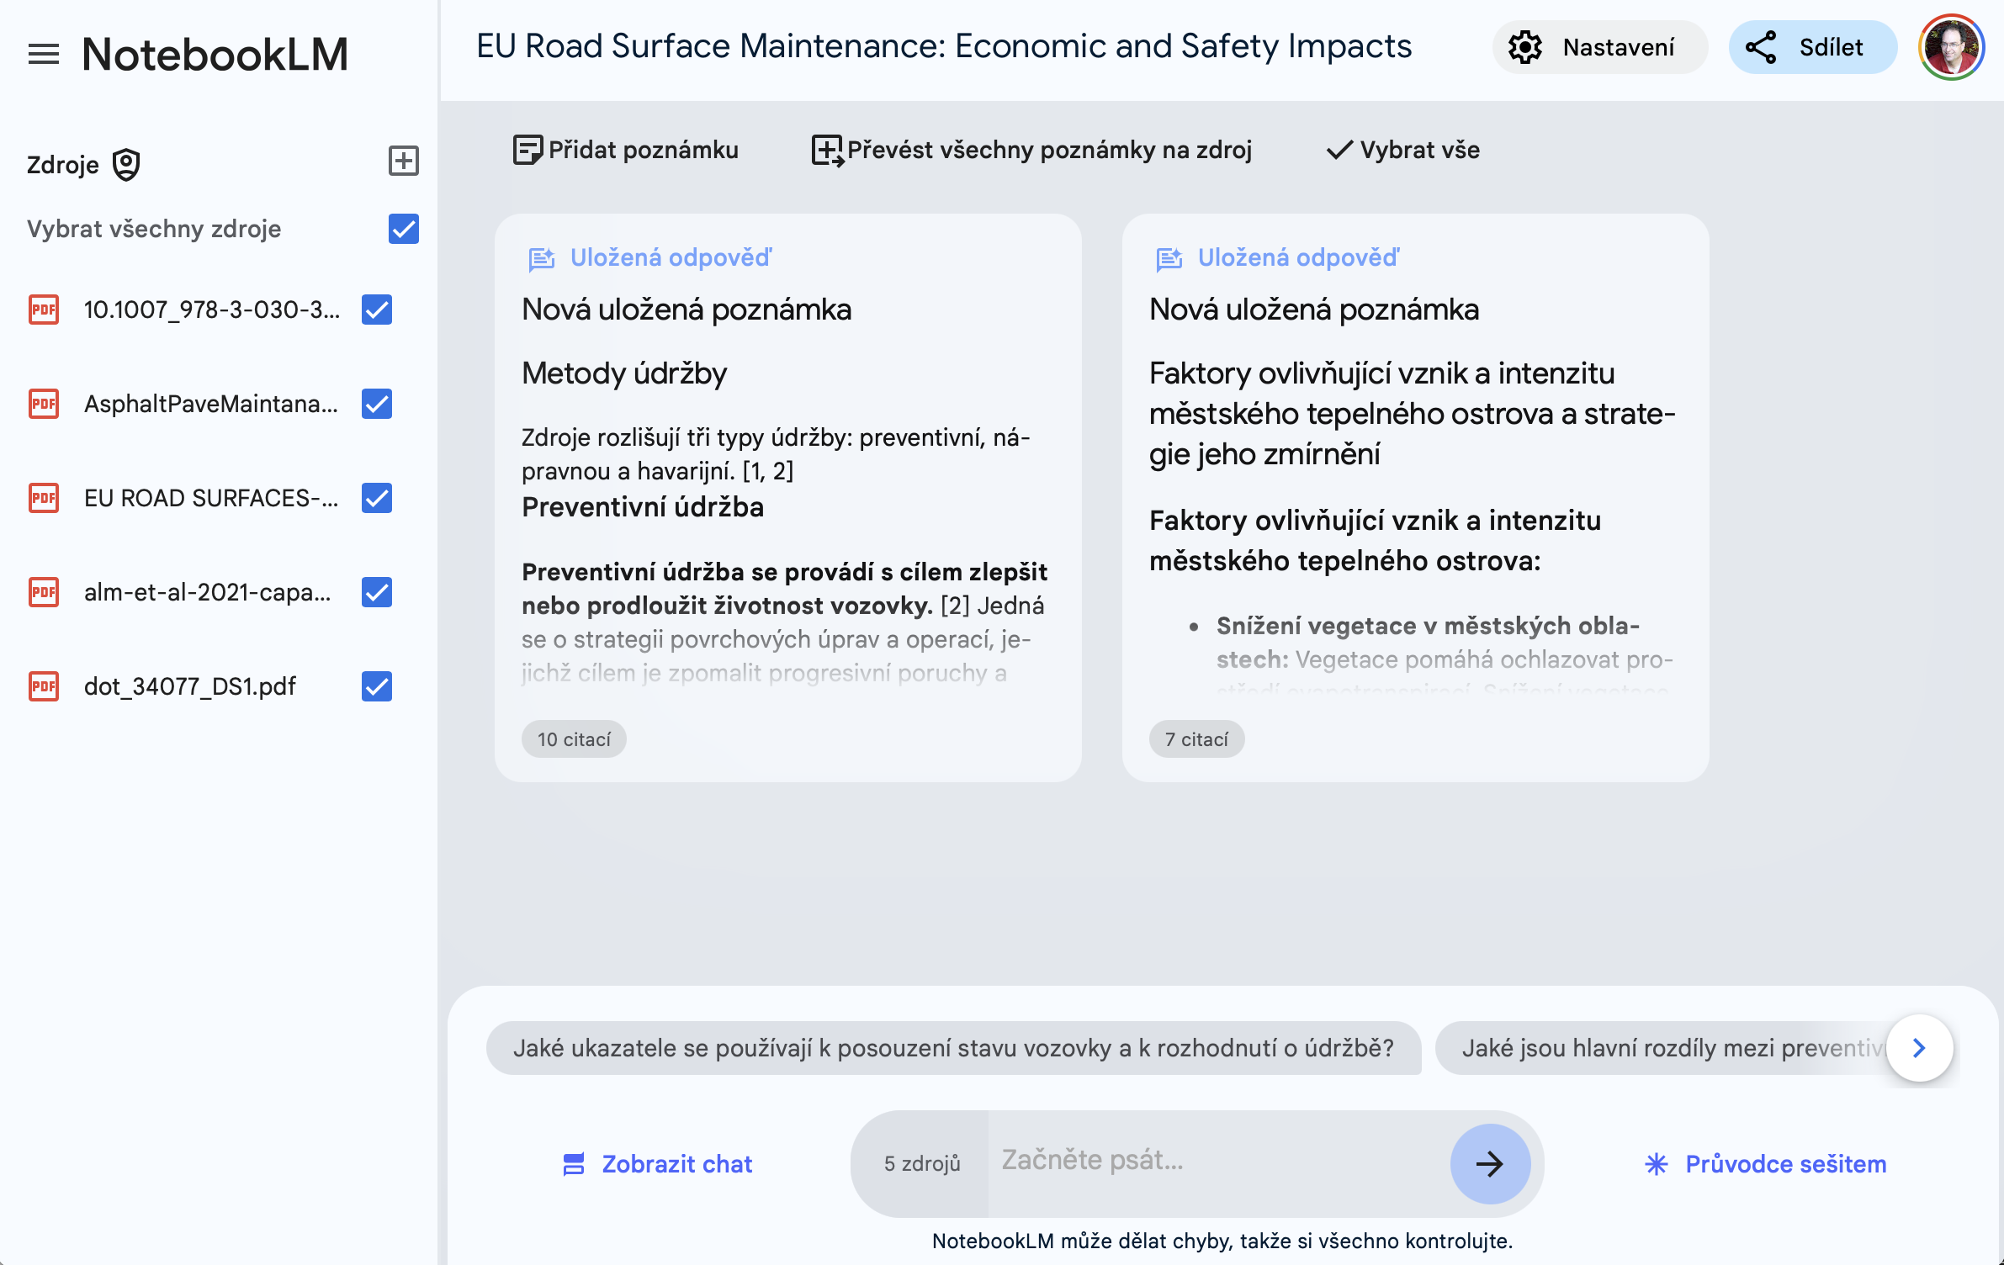The height and width of the screenshot is (1265, 2004).
Task: Open the městského tepelného ostrova note card
Action: (1416, 498)
